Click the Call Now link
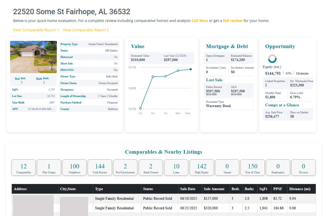Image resolution: width=326 pixels, height=216 pixels. [199, 21]
